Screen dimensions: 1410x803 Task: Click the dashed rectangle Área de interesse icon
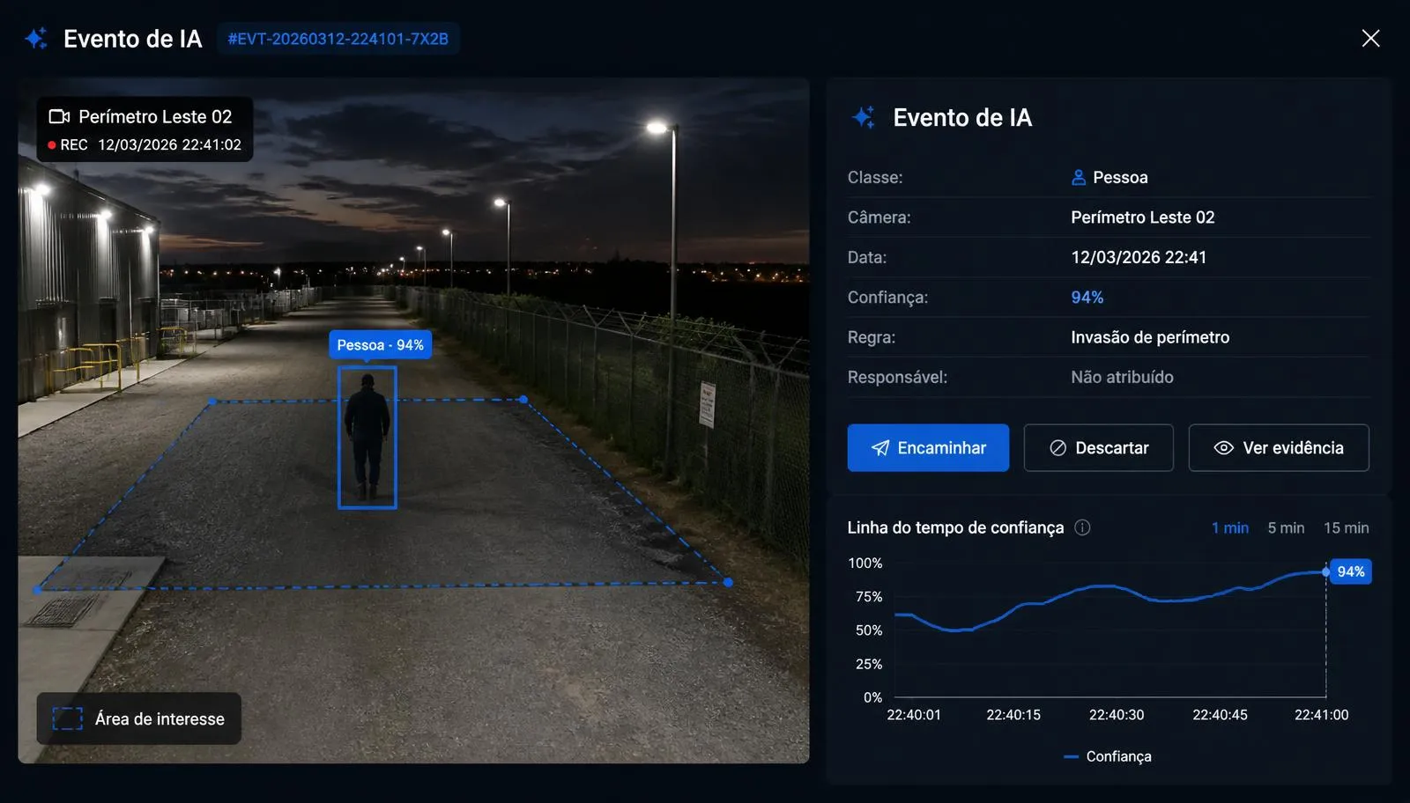(x=68, y=719)
